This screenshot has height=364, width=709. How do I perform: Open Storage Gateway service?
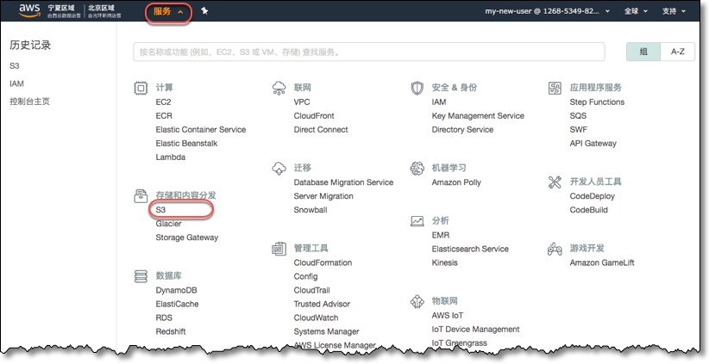(x=187, y=238)
